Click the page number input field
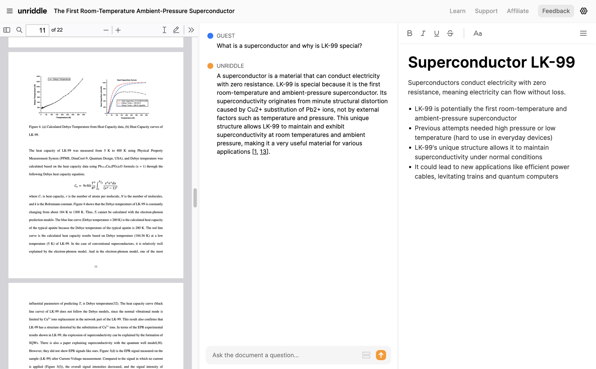This screenshot has width=596, height=369. point(38,30)
